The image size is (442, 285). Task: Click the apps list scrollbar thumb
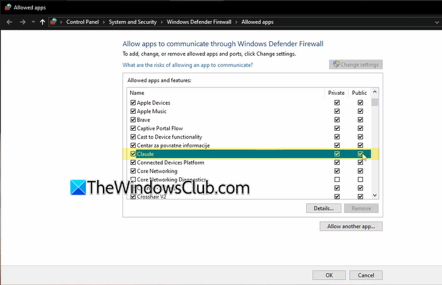(374, 102)
